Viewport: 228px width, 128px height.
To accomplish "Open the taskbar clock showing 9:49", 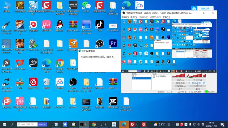I will (x=211, y=124).
